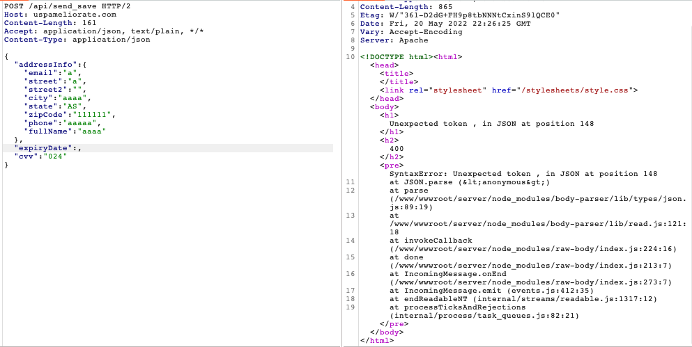Click the highlighted "expiryDate" line
Image resolution: width=692 pixels, height=347 pixels.
(168, 148)
